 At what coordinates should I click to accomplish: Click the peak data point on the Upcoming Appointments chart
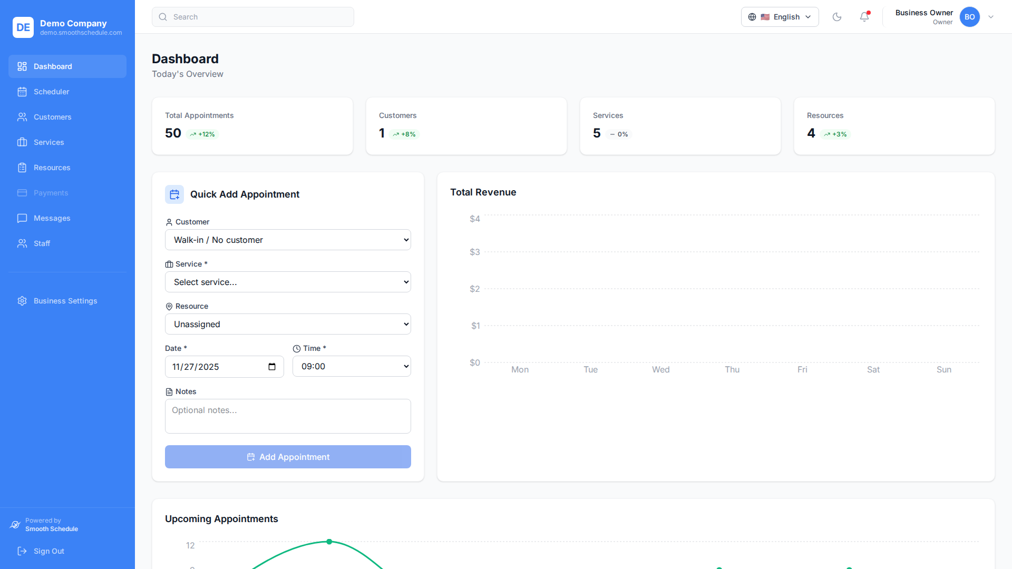329,542
